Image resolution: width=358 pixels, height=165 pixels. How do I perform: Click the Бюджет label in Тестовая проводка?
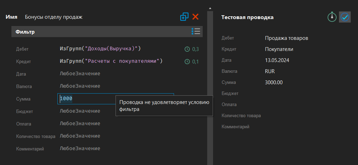click(x=230, y=93)
